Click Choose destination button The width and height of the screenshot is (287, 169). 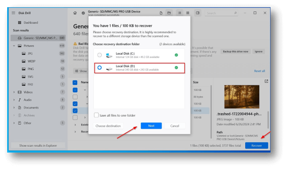[108, 126]
